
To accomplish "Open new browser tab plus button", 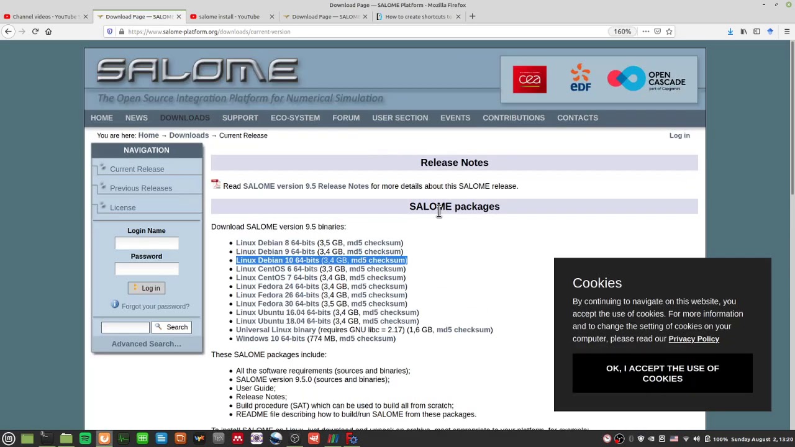I will pos(472,17).
